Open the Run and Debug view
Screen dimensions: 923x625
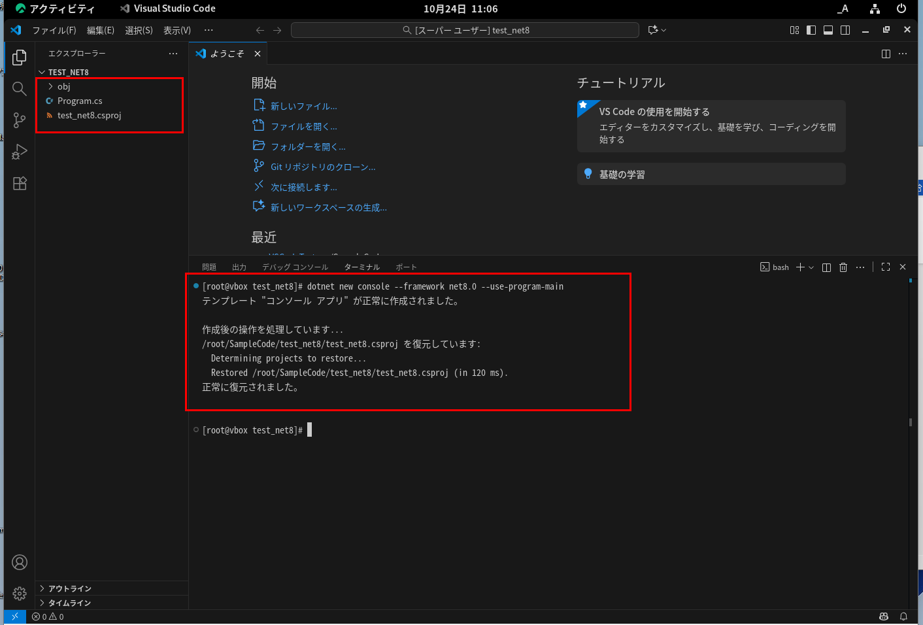pos(20,152)
